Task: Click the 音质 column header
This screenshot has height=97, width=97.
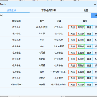Action: click(85, 21)
